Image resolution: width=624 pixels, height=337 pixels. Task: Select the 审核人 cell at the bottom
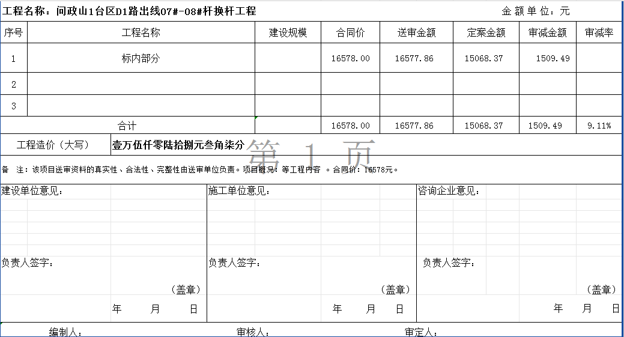pos(252,332)
